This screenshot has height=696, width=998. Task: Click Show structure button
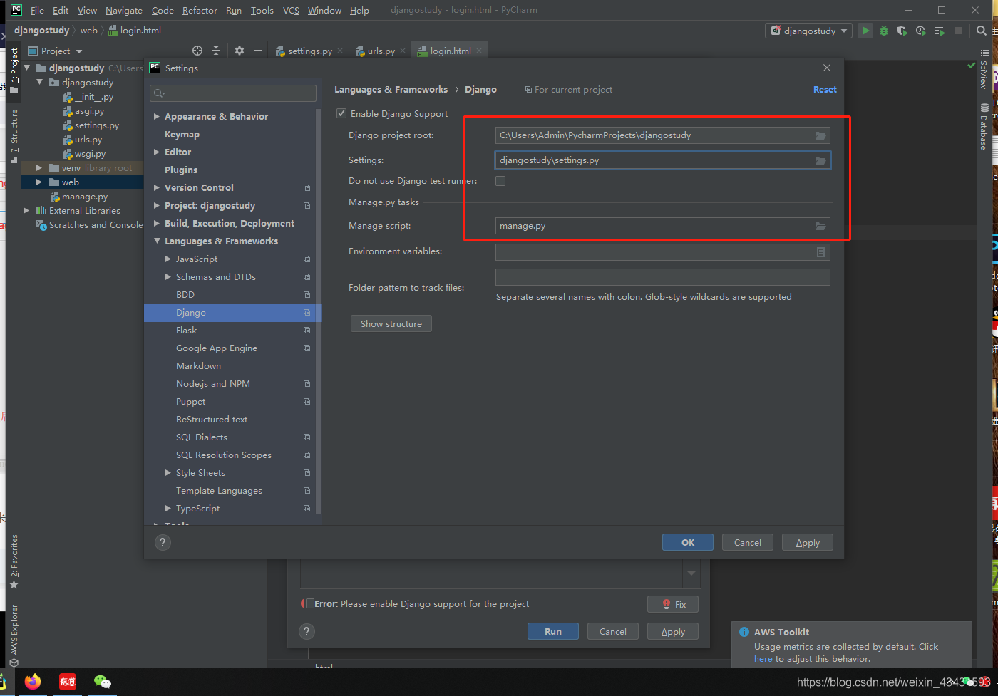click(x=391, y=323)
